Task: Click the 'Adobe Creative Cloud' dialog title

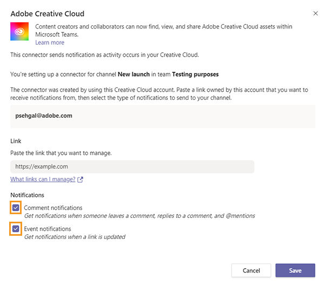Action: pos(48,13)
